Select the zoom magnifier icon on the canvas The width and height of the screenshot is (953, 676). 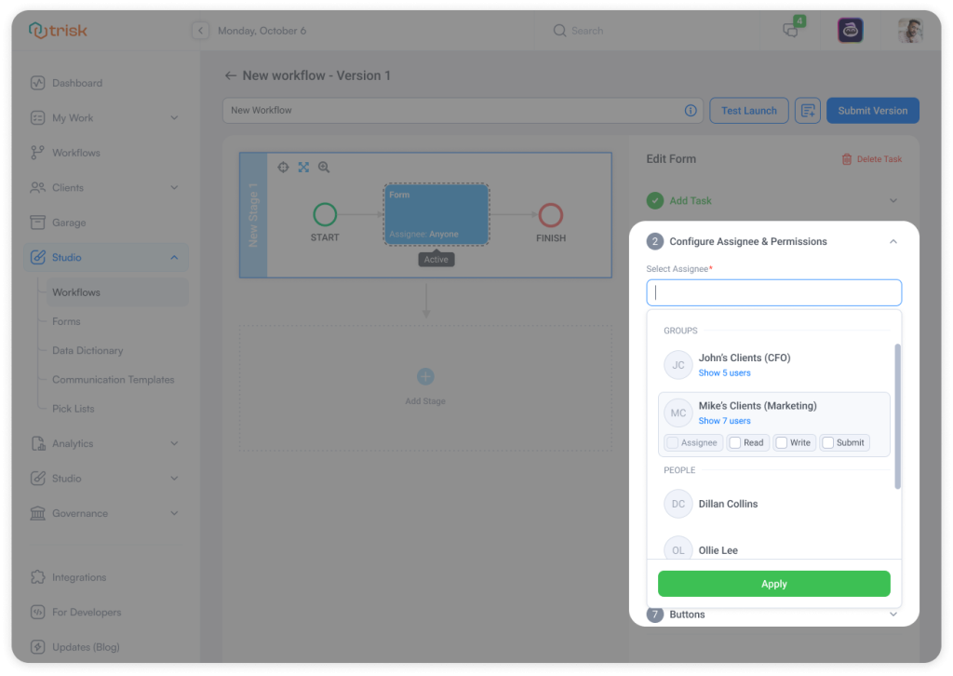323,167
